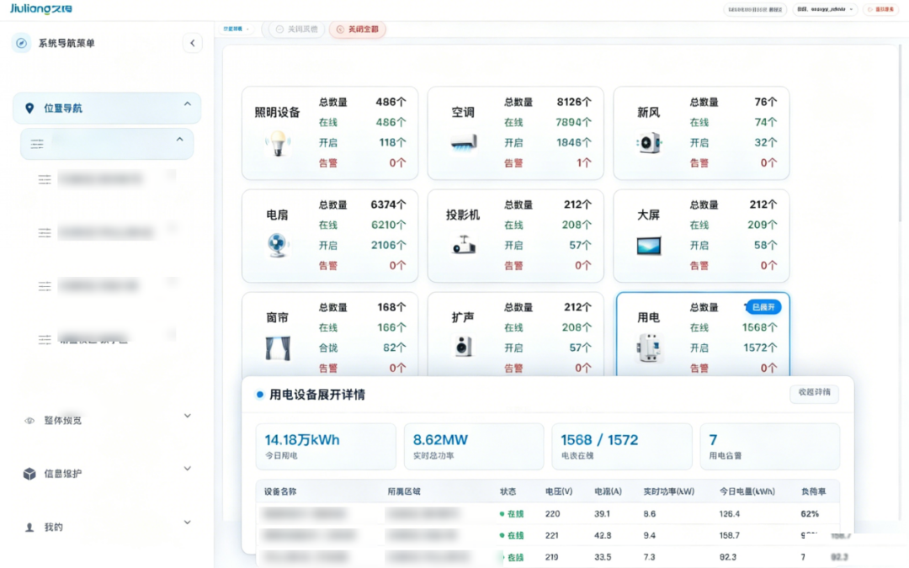Open the 位置导航 menu item
Viewport: 909px width, 568px height.
(107, 109)
